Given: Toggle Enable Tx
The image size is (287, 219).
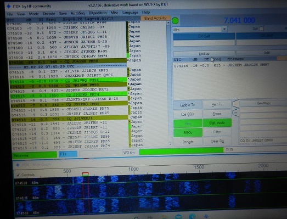Looking at the screenshot, I should [188, 105].
